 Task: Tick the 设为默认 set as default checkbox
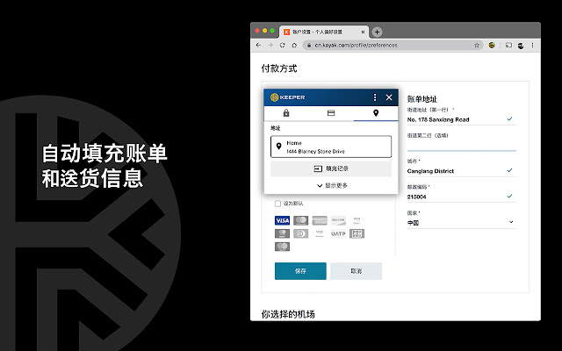pos(277,204)
